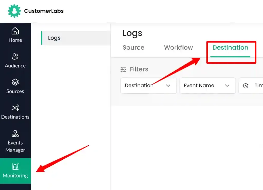Expand the Event Name filter dropdown
The height and width of the screenshot is (190, 263).
point(208,86)
